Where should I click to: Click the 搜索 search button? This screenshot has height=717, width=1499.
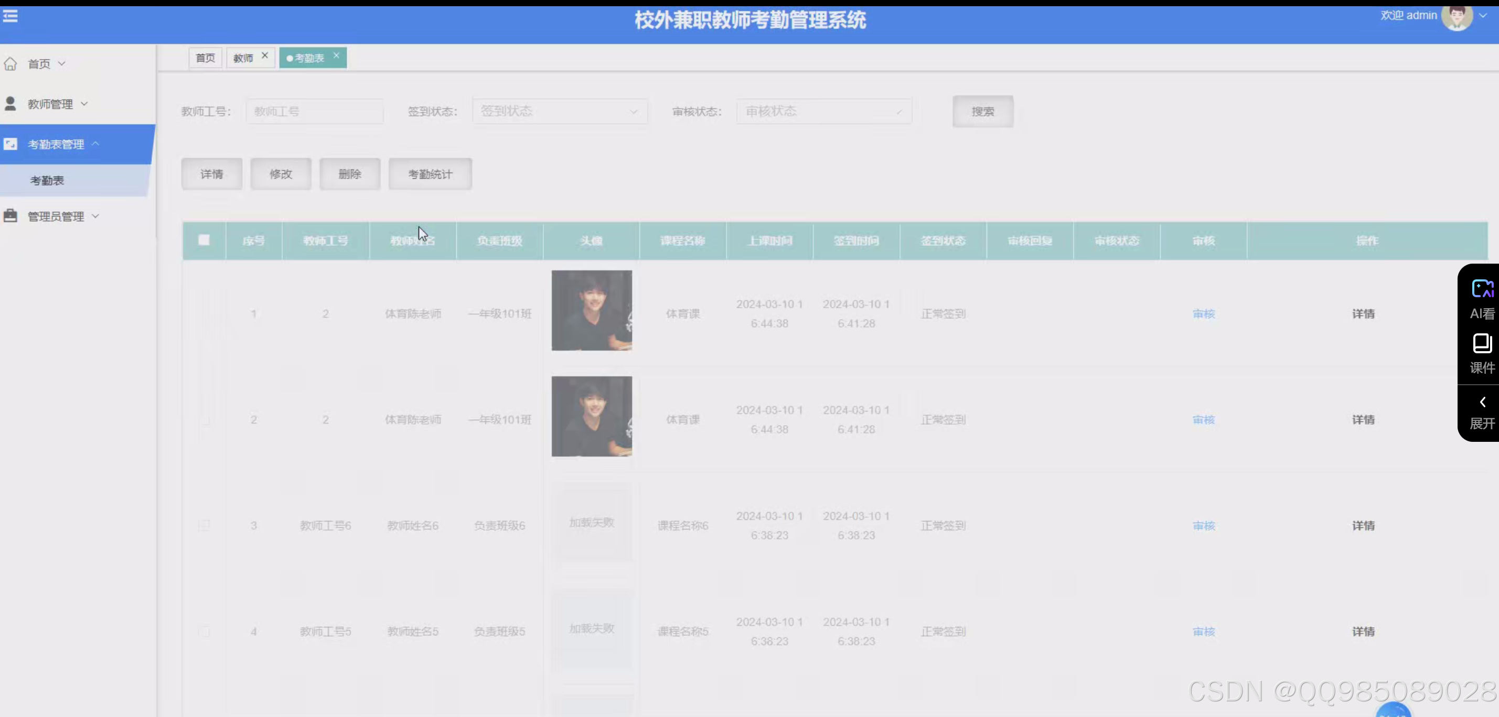click(x=983, y=111)
